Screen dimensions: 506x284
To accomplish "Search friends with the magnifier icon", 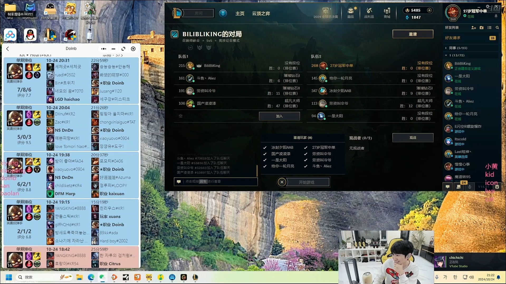I will 497,28.
